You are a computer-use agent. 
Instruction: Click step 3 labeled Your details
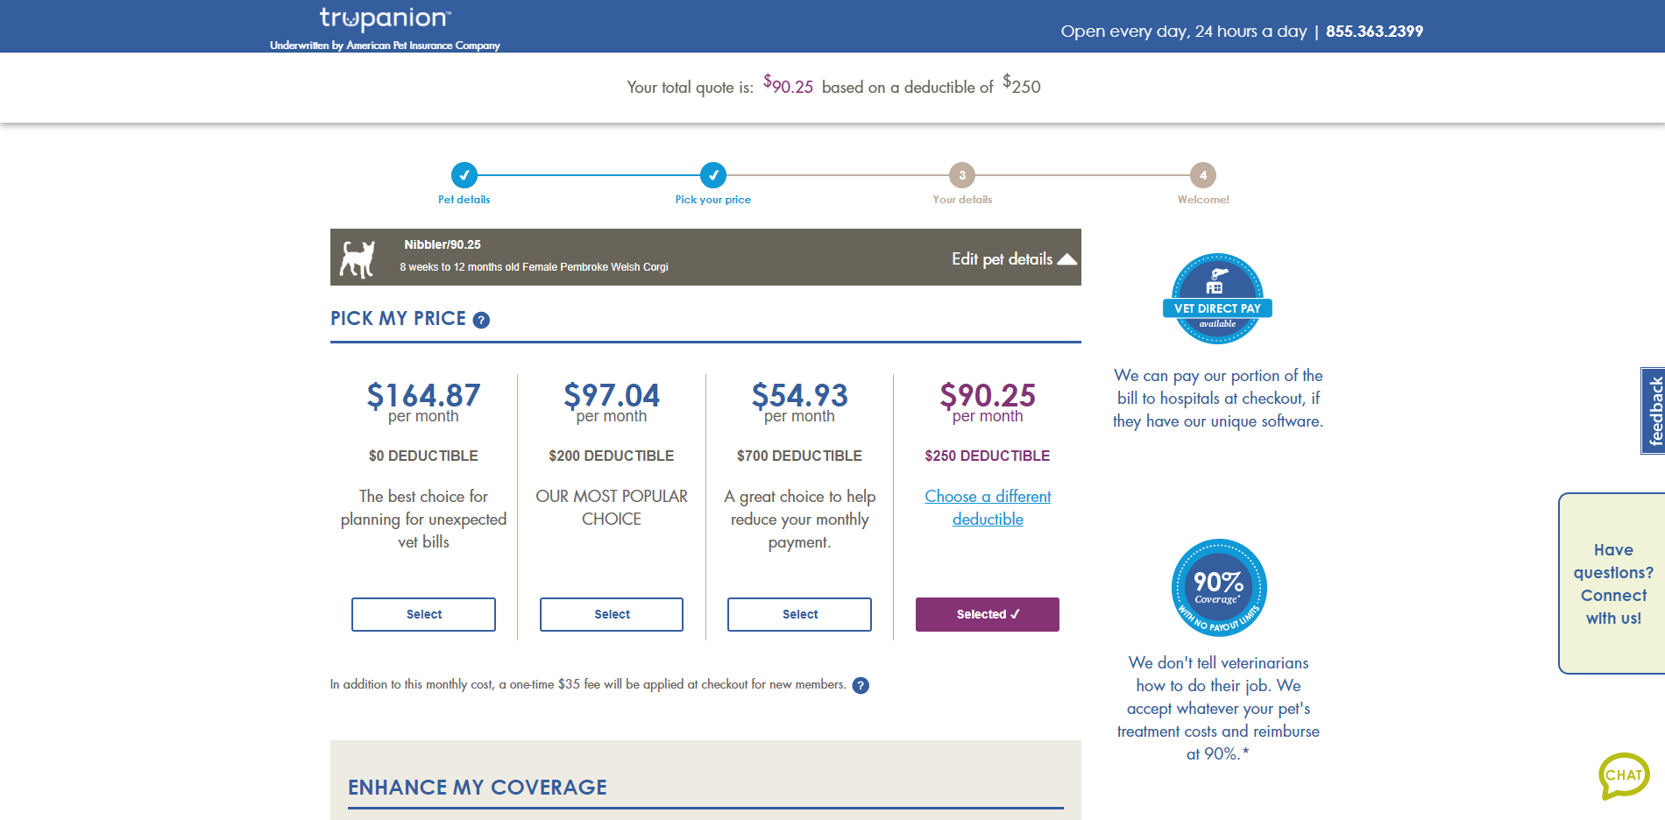[x=961, y=176]
